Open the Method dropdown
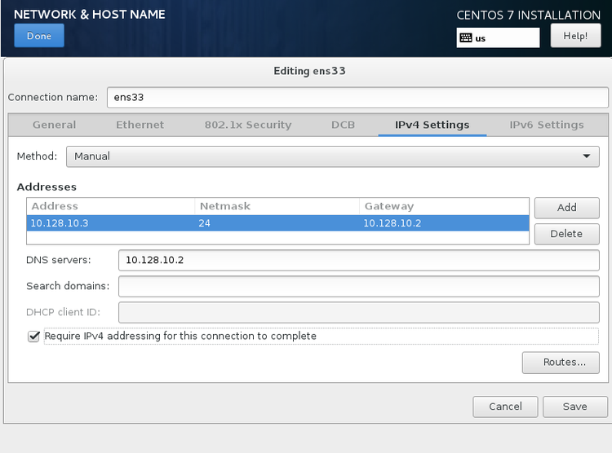Viewport: 612px width, 453px height. [333, 156]
